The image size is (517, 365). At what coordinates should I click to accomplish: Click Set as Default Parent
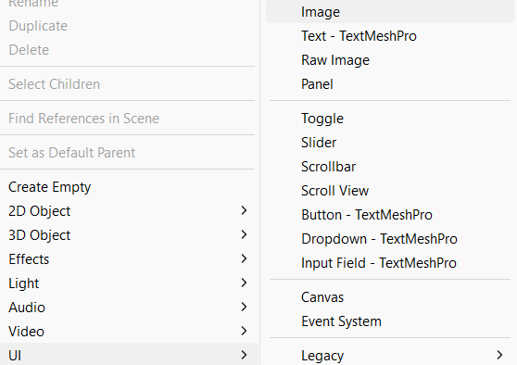pos(129,153)
